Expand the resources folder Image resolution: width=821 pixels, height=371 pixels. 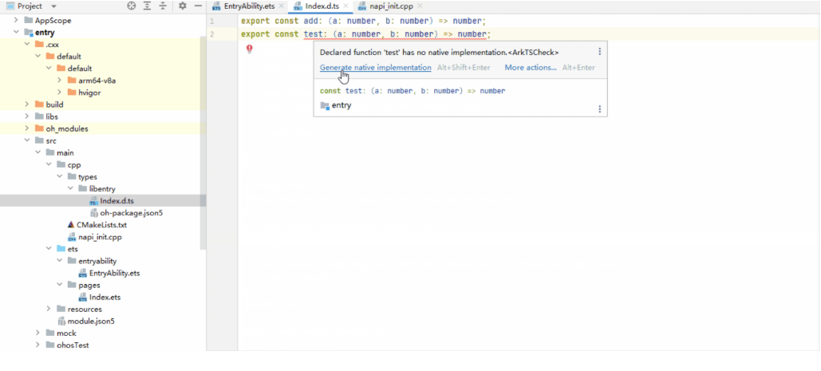tap(49, 309)
